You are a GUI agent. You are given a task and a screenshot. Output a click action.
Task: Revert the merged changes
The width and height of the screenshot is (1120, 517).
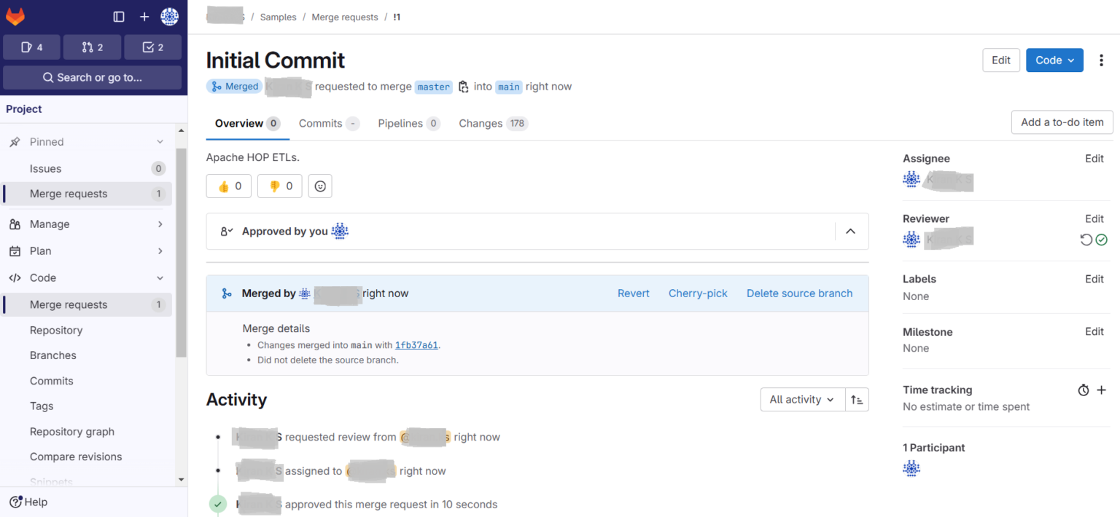[x=633, y=293]
